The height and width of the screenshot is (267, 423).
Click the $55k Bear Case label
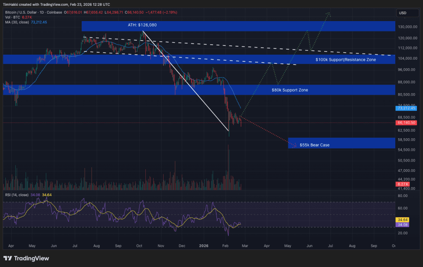point(314,145)
